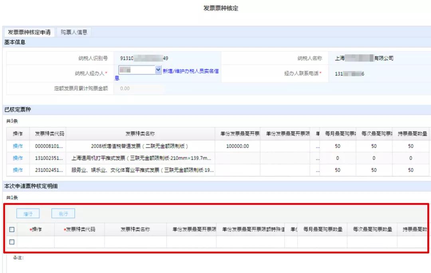Switch to the 购票人信息 tab
Image resolution: width=431 pixels, height=273 pixels.
point(74,32)
